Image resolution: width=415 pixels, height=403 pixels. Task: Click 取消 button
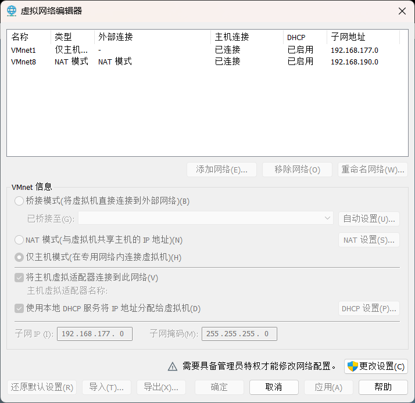click(274, 387)
